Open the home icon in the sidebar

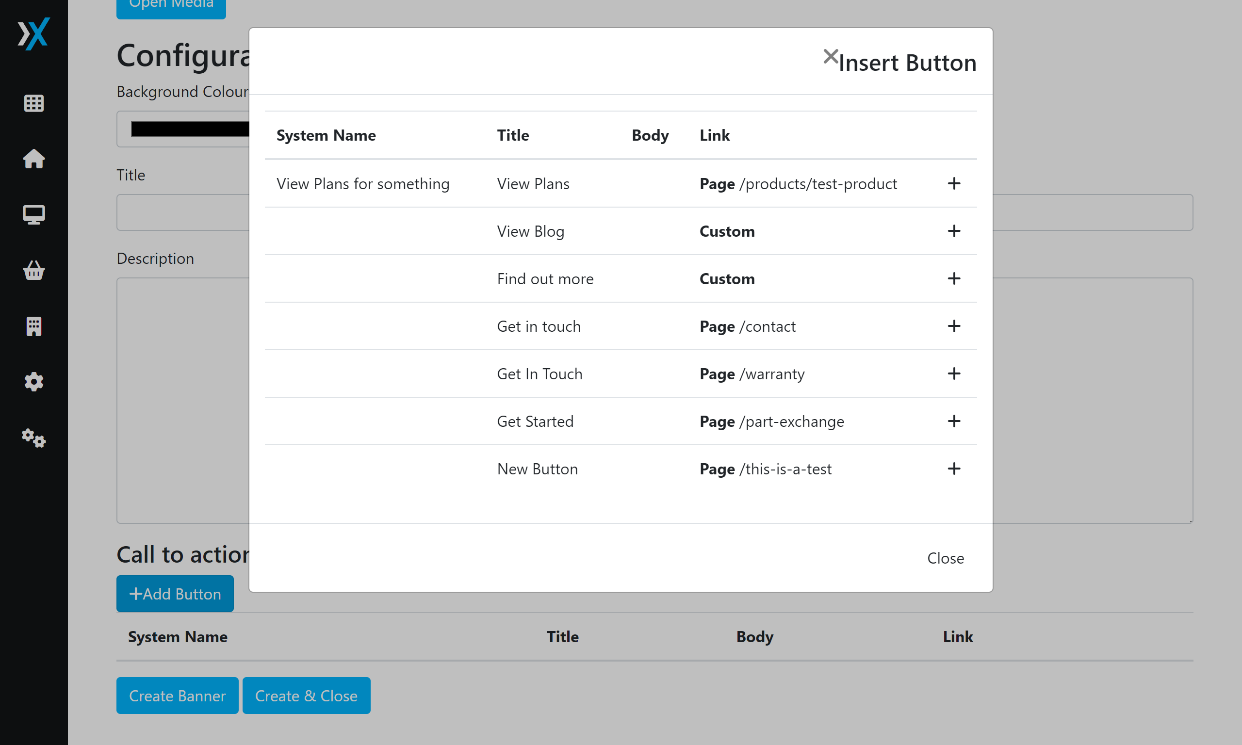coord(33,159)
